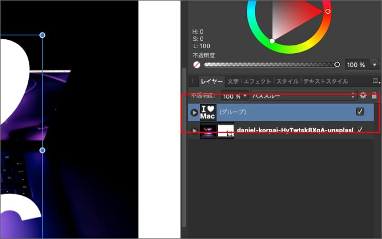Open the スタイル tab

[x=287, y=81]
